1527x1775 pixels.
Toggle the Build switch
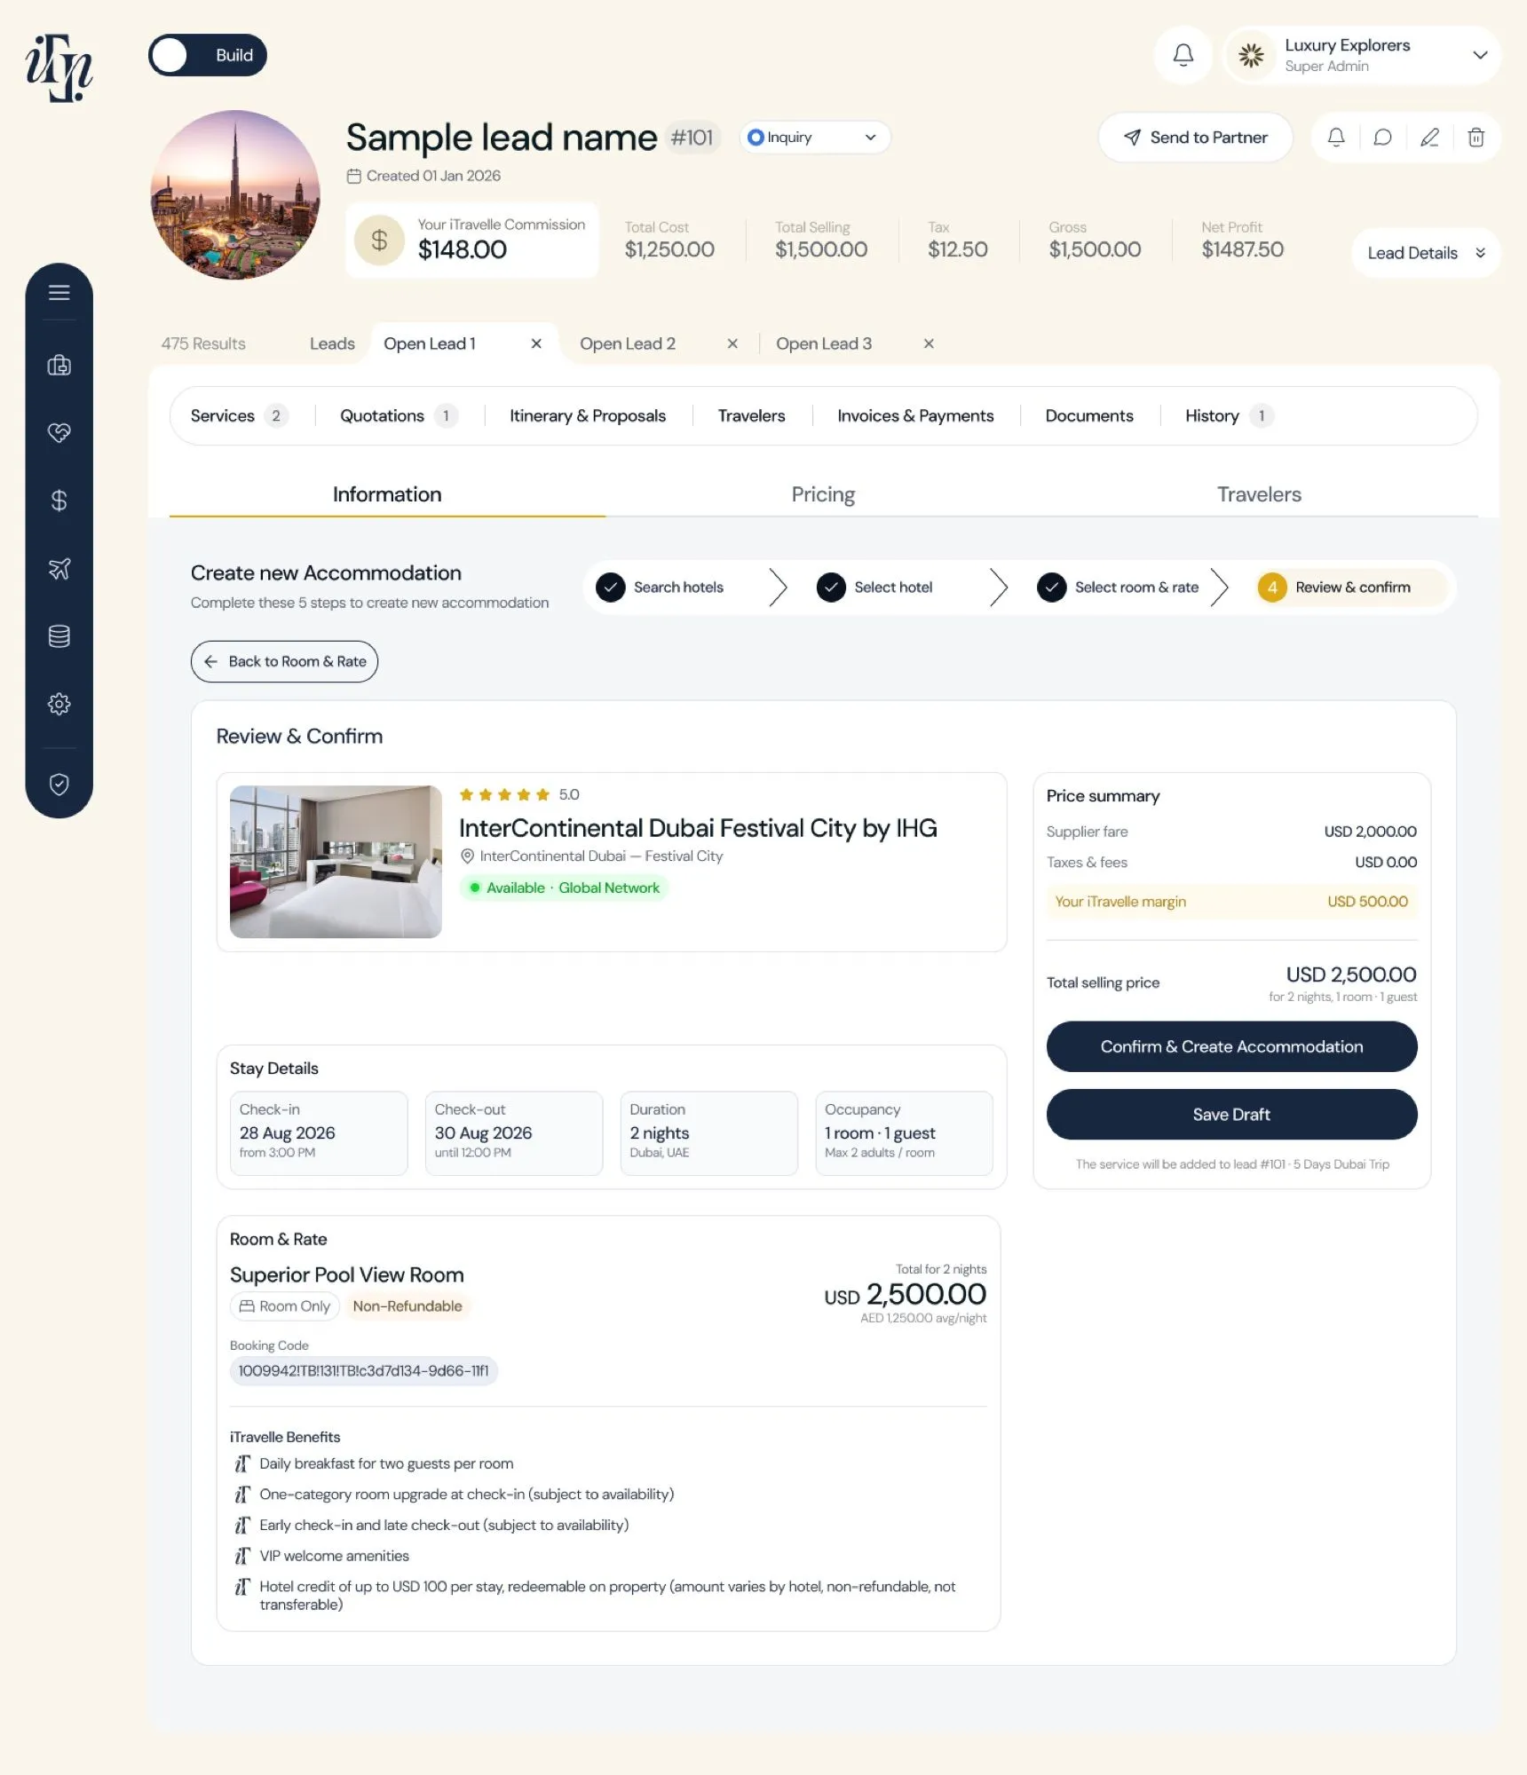point(208,55)
